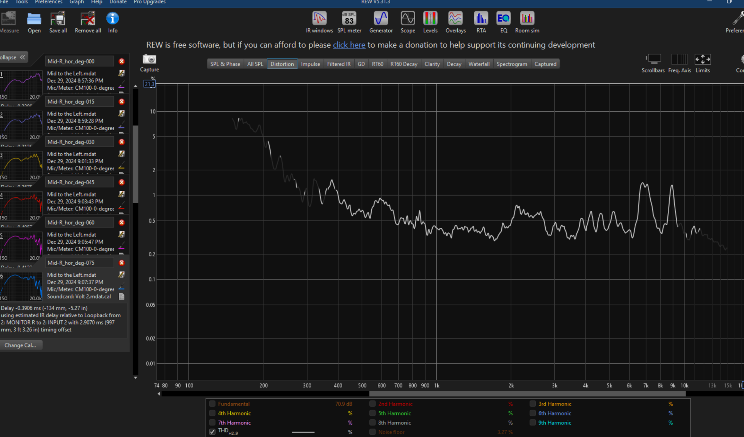The image size is (744, 437).
Task: Switch to Impulse tab
Action: coord(310,64)
